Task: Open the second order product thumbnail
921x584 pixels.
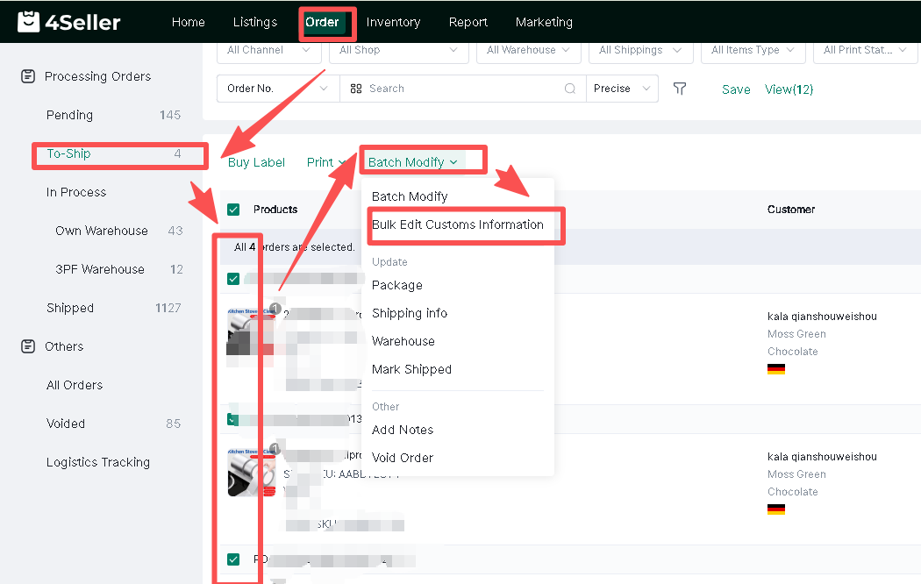Action: (x=252, y=473)
